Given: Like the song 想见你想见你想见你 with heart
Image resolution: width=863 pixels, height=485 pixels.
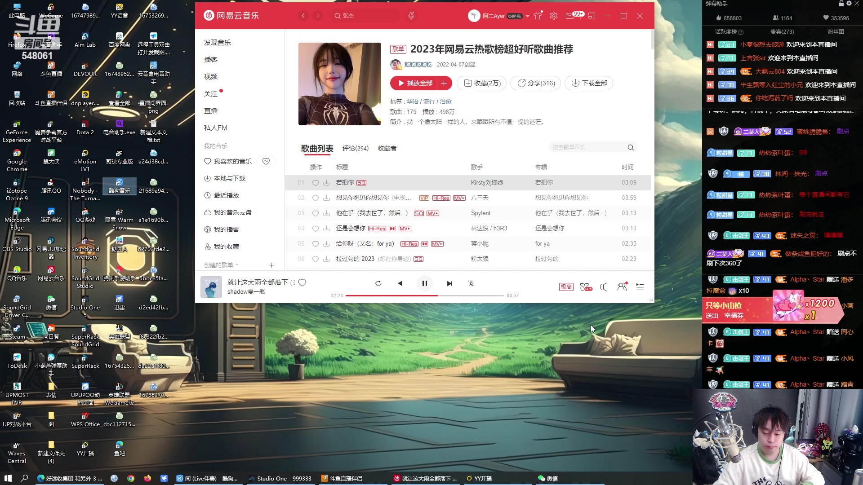Looking at the screenshot, I should [x=316, y=198].
